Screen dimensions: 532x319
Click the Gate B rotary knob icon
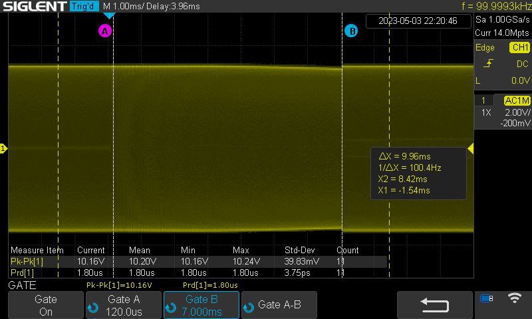171,308
